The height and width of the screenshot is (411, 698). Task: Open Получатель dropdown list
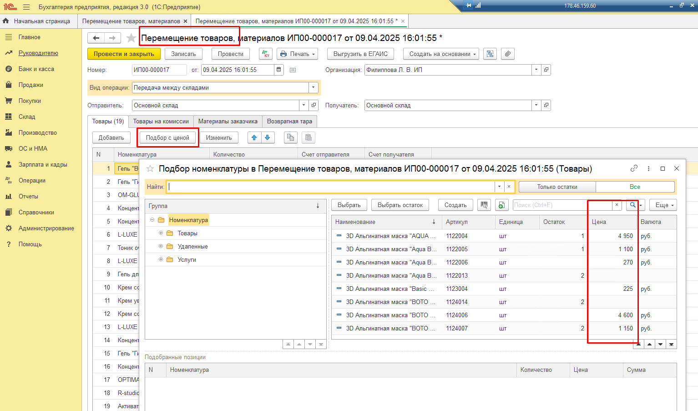(536, 105)
